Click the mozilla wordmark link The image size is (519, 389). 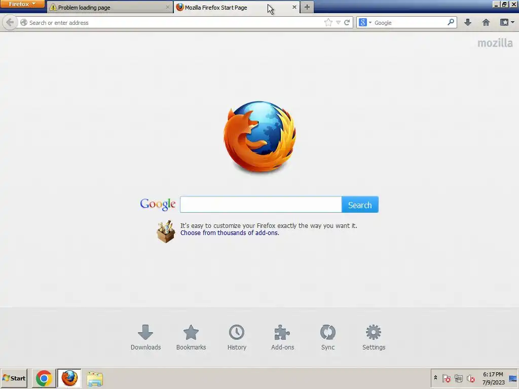click(x=495, y=43)
